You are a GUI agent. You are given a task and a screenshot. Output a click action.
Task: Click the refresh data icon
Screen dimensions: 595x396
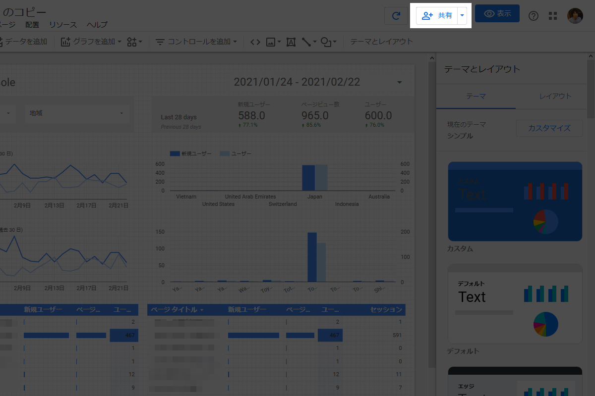(x=396, y=16)
